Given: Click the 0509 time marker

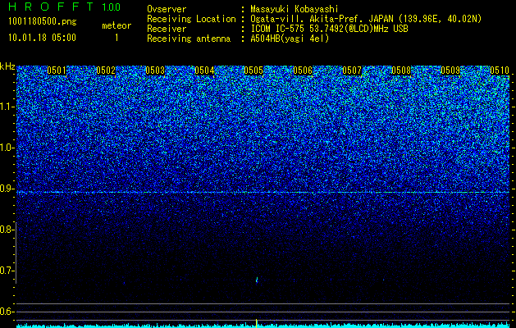Looking at the screenshot, I should [450, 71].
